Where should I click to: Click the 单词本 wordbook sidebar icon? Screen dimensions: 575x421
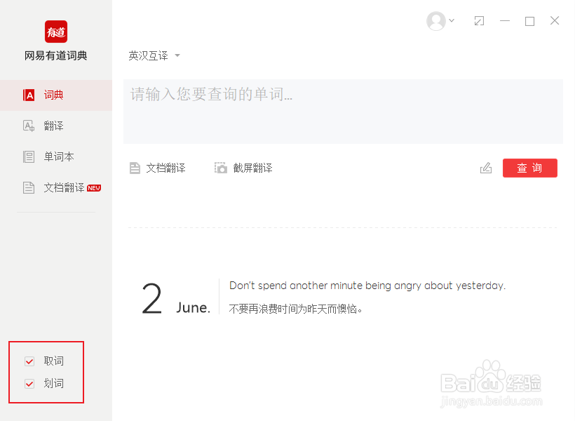29,156
